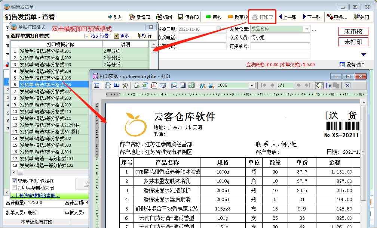Viewport: 377px width, 228px height.
Task: Click the 联系电话 input field
Action: 202,37
